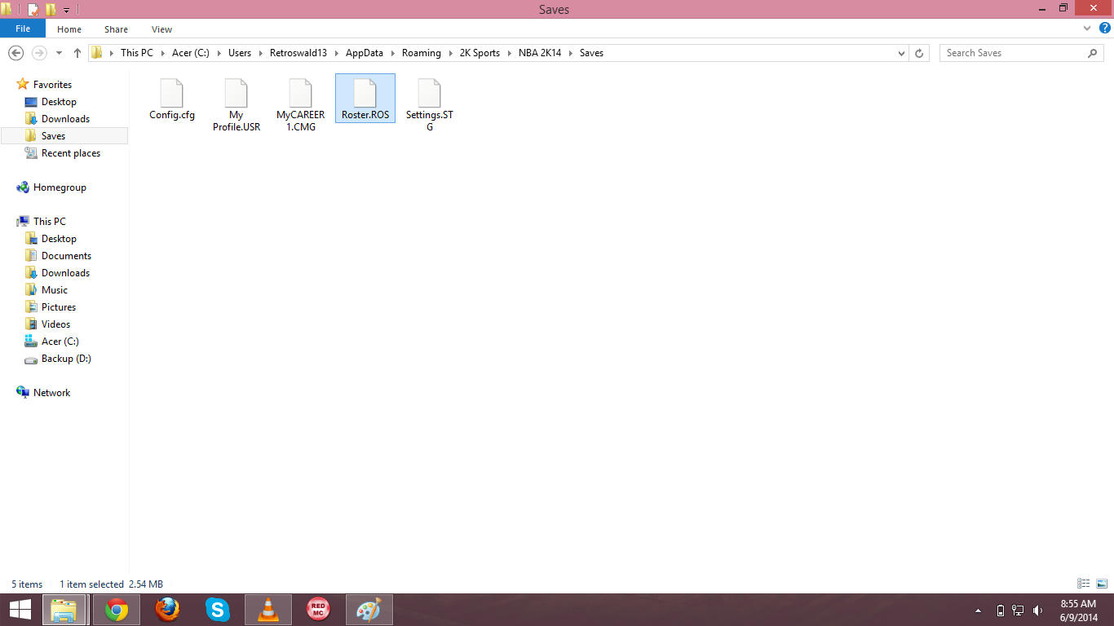Open Acer (C:) drive in sidebar
Viewport: 1114px width, 626px height.
point(60,342)
